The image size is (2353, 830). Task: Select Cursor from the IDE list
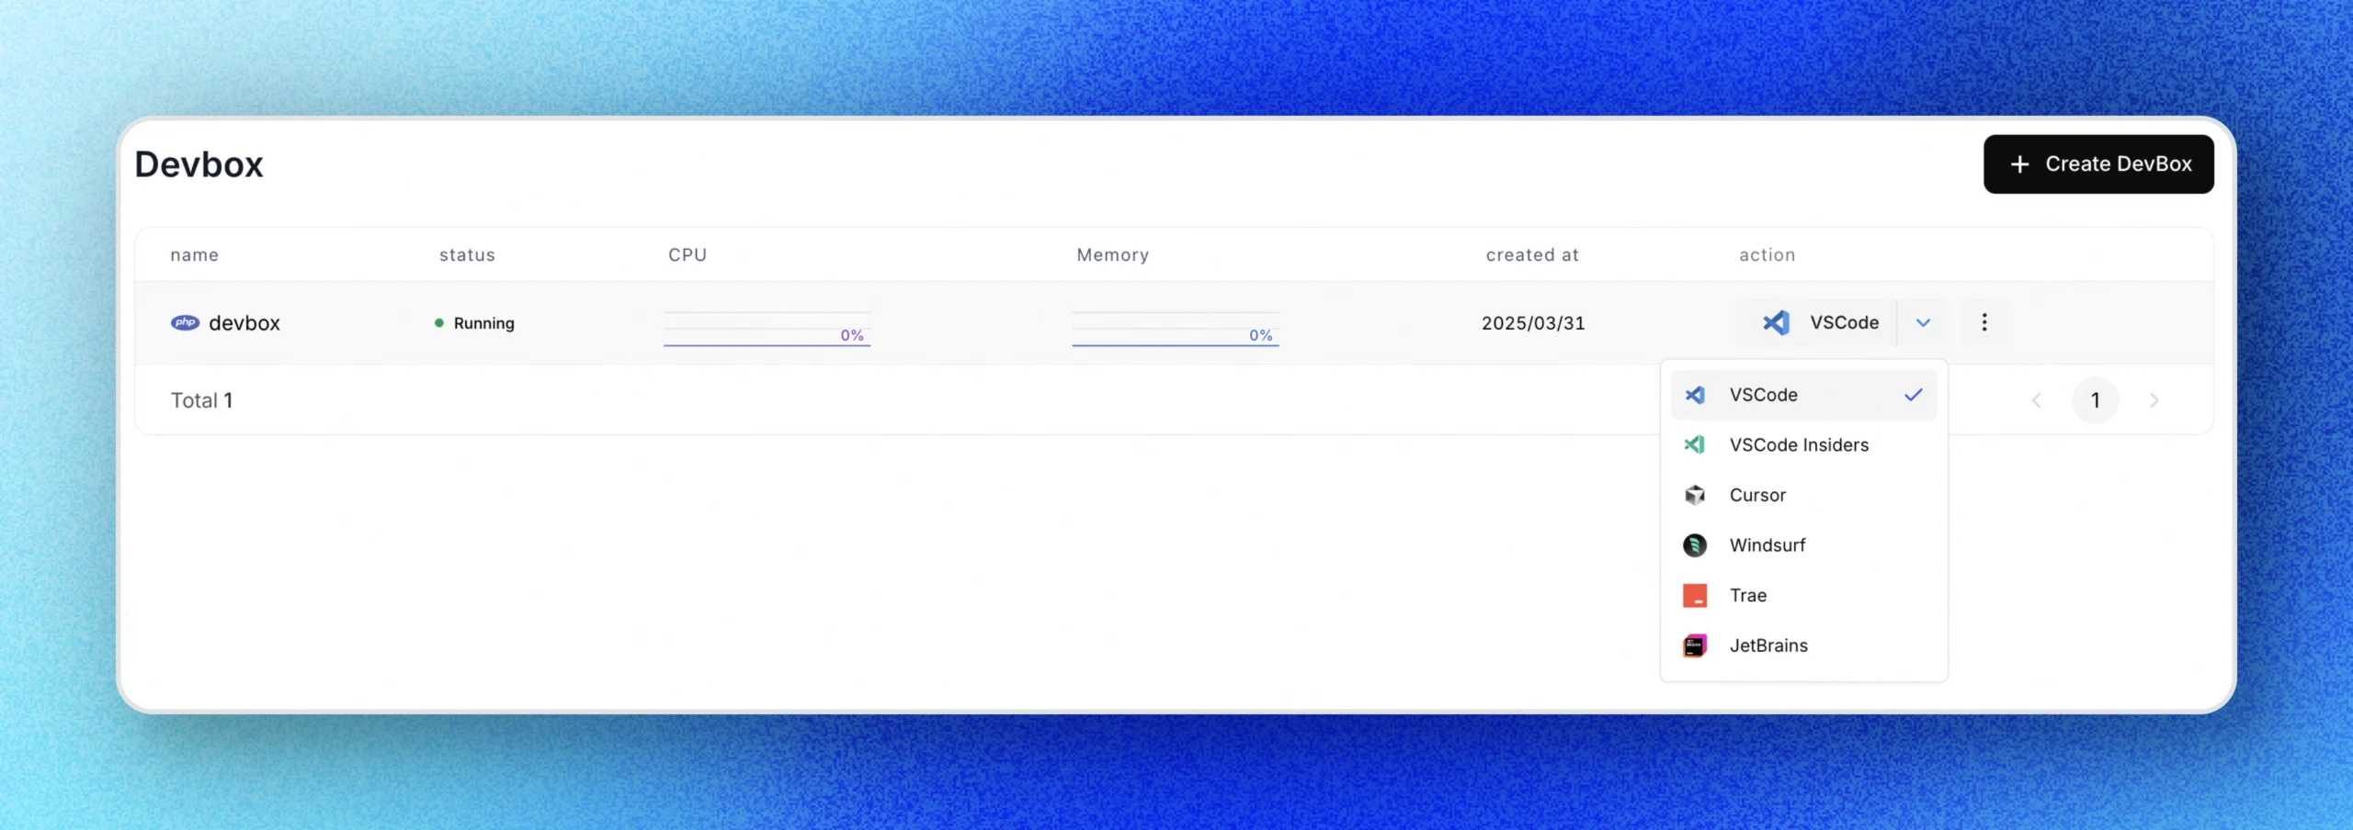point(1803,495)
